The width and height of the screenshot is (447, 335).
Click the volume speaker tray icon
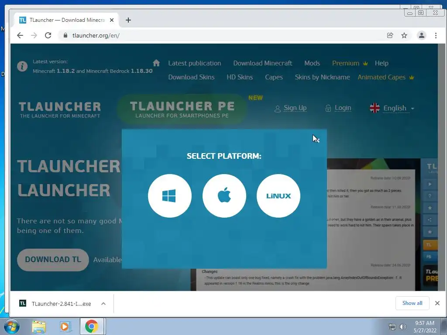(402, 326)
